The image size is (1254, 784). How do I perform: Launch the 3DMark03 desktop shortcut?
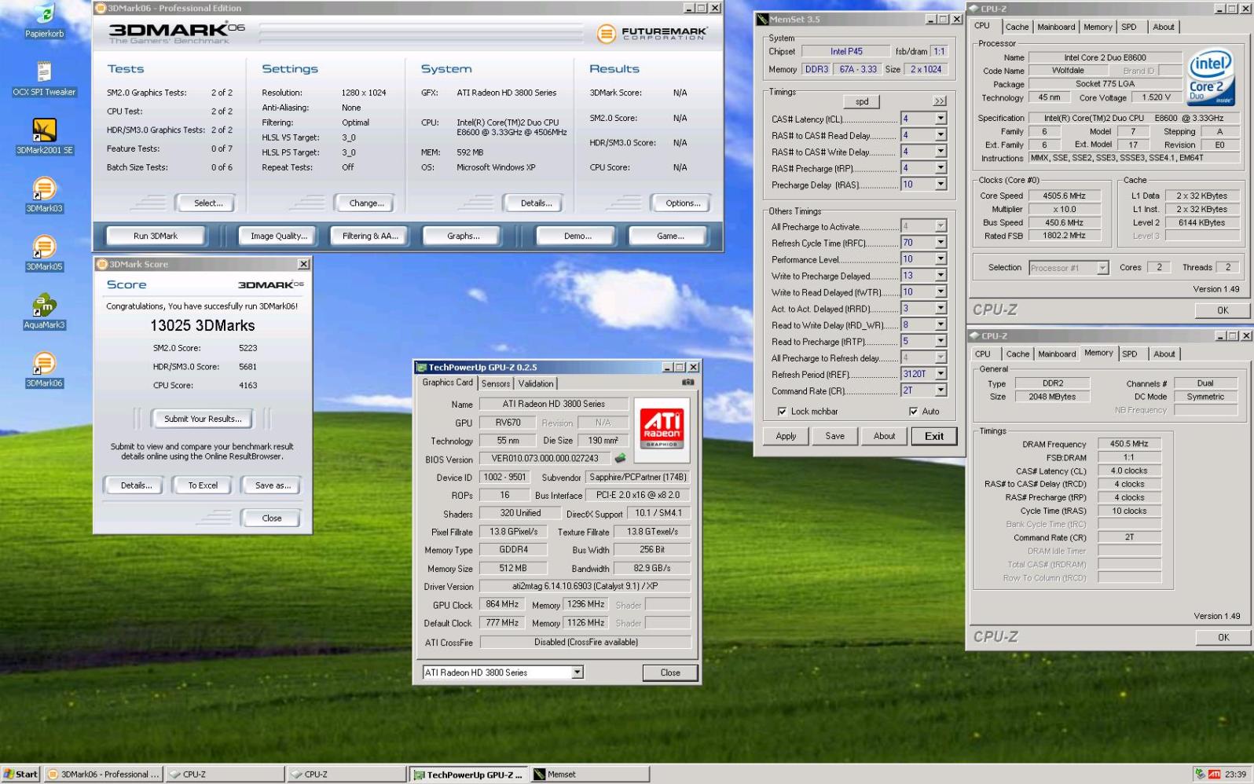pyautogui.click(x=44, y=195)
